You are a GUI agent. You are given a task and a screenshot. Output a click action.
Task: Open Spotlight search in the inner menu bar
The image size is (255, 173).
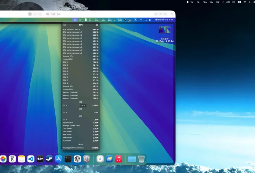[x=146, y=20]
